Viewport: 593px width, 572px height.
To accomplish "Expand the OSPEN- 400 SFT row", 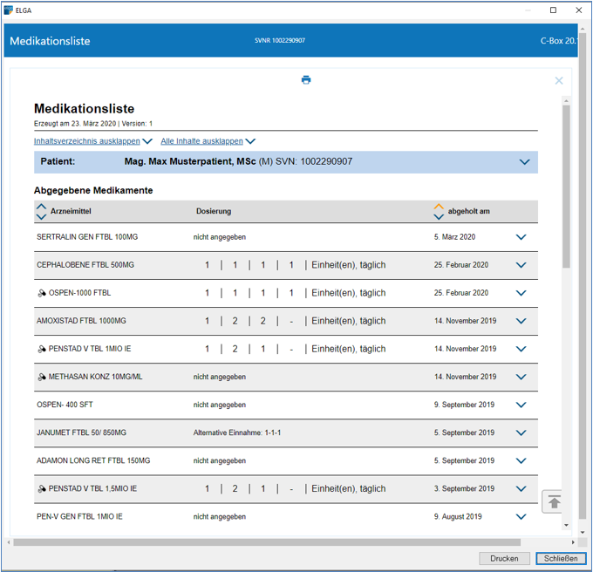I will click(x=521, y=405).
